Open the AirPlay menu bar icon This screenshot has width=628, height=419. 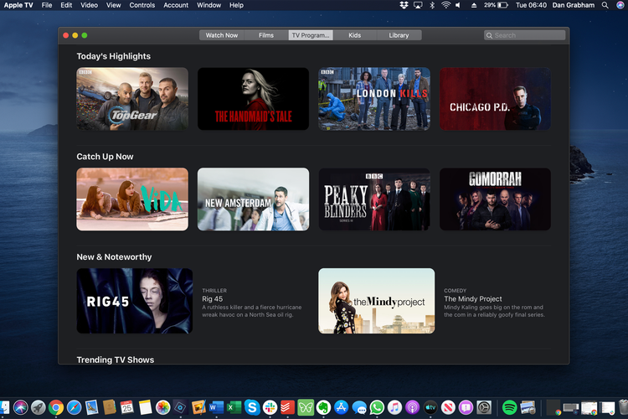pyautogui.click(x=418, y=5)
